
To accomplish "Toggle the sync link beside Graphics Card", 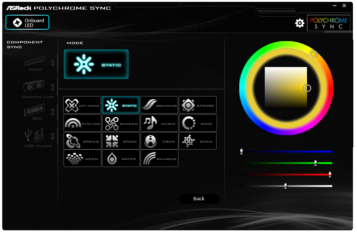I will coord(53,87).
